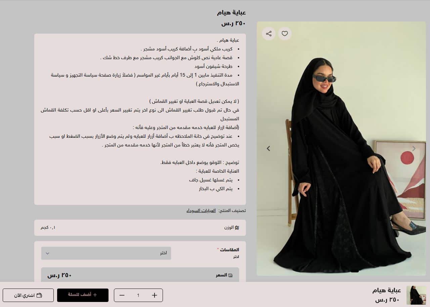
Task: Decrease quantity with minus button
Action: point(122,295)
